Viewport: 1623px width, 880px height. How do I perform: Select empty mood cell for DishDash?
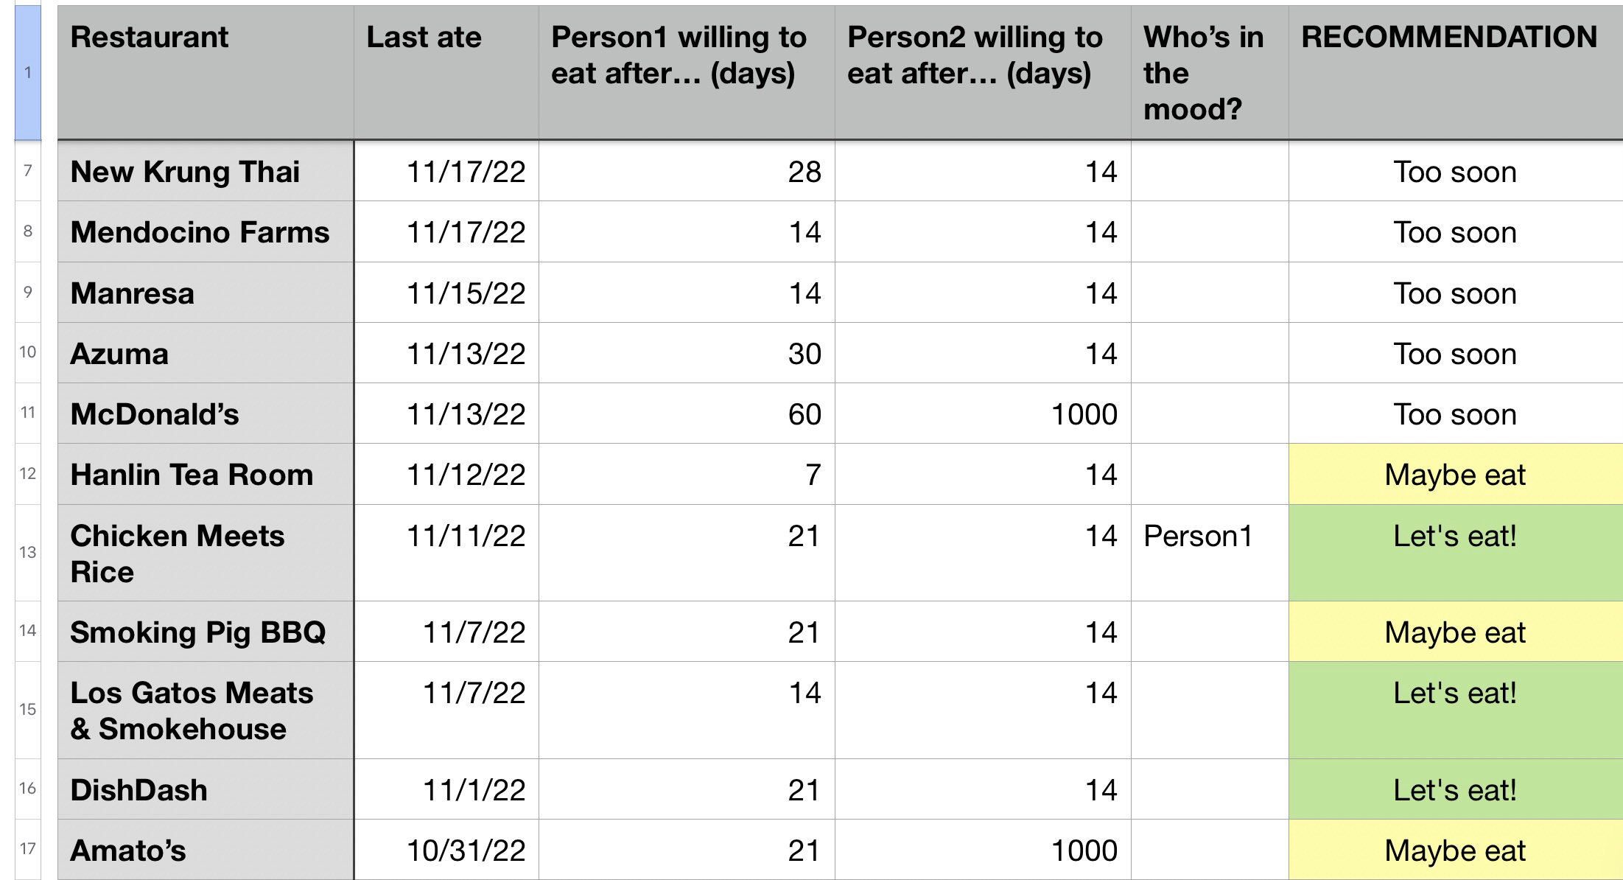(x=1210, y=789)
